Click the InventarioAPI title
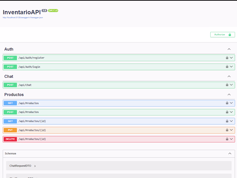 (x=22, y=12)
